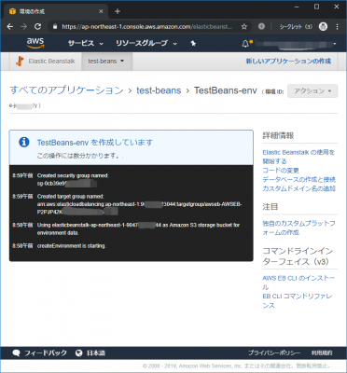
Task: Click 新しいアプリケーションの作成 link
Action: [288, 61]
